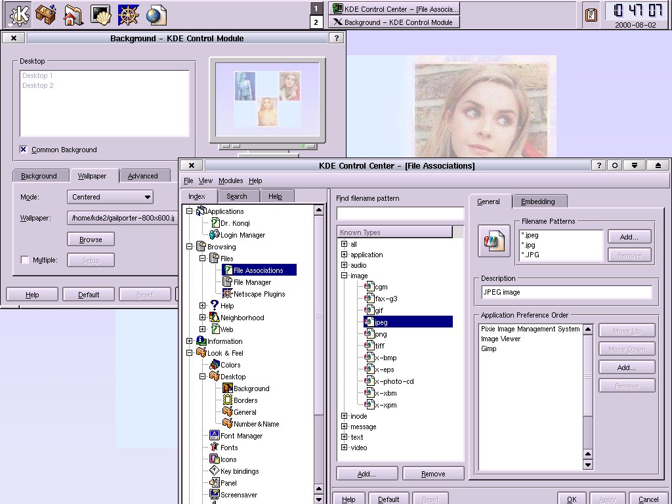This screenshot has width=672, height=504.
Task: Click the Background taskbar entry
Action: [x=394, y=22]
